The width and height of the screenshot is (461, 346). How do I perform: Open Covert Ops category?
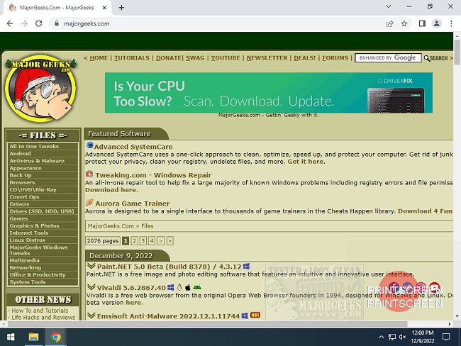[43, 197]
